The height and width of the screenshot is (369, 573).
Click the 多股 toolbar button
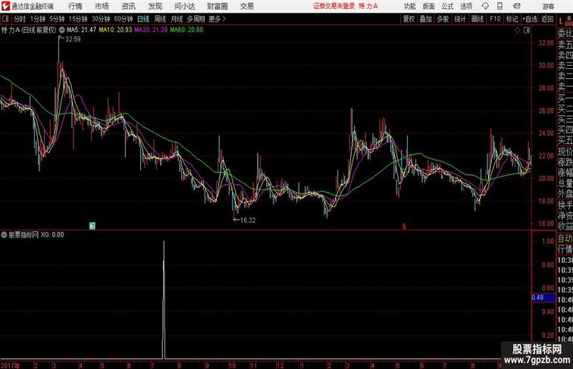click(x=443, y=19)
